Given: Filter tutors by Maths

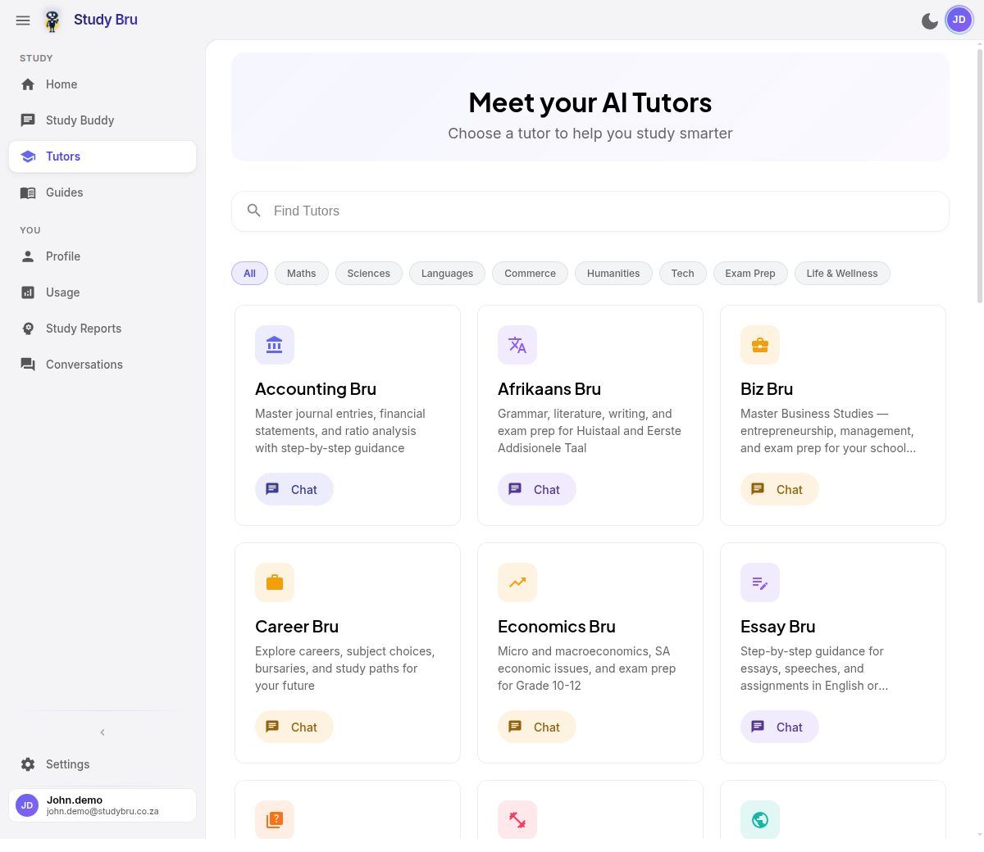Looking at the screenshot, I should click(302, 274).
